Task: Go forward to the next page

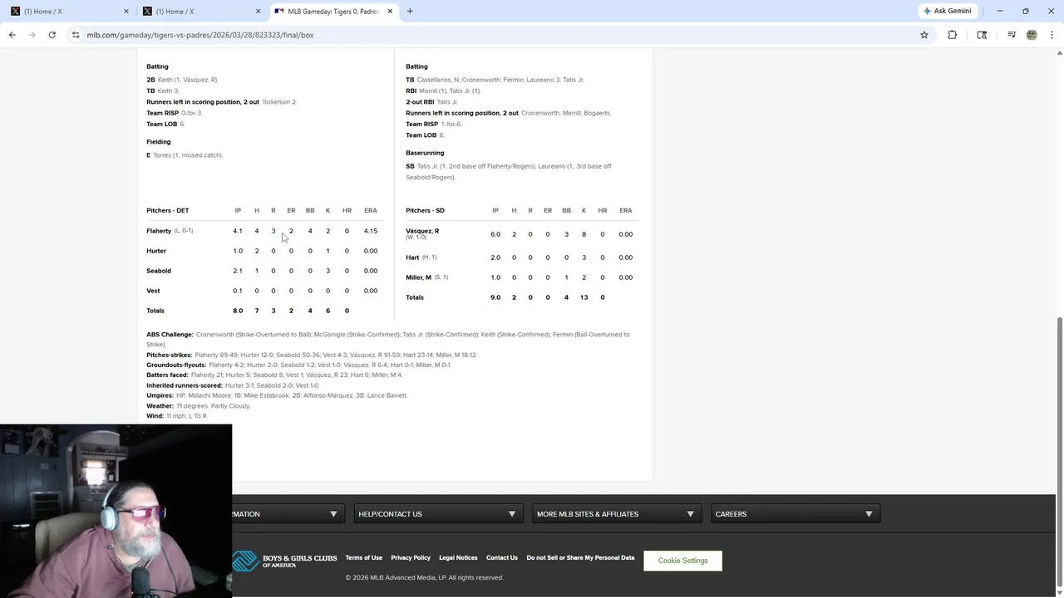Action: click(x=32, y=35)
